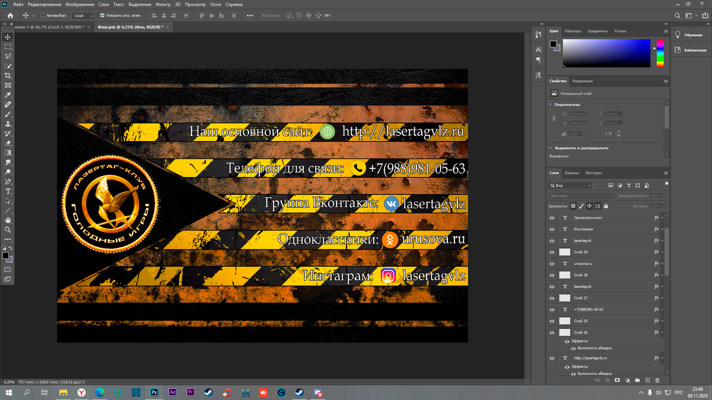Lock transparent pixels of layer
This screenshot has height=400, width=712.
573,206
